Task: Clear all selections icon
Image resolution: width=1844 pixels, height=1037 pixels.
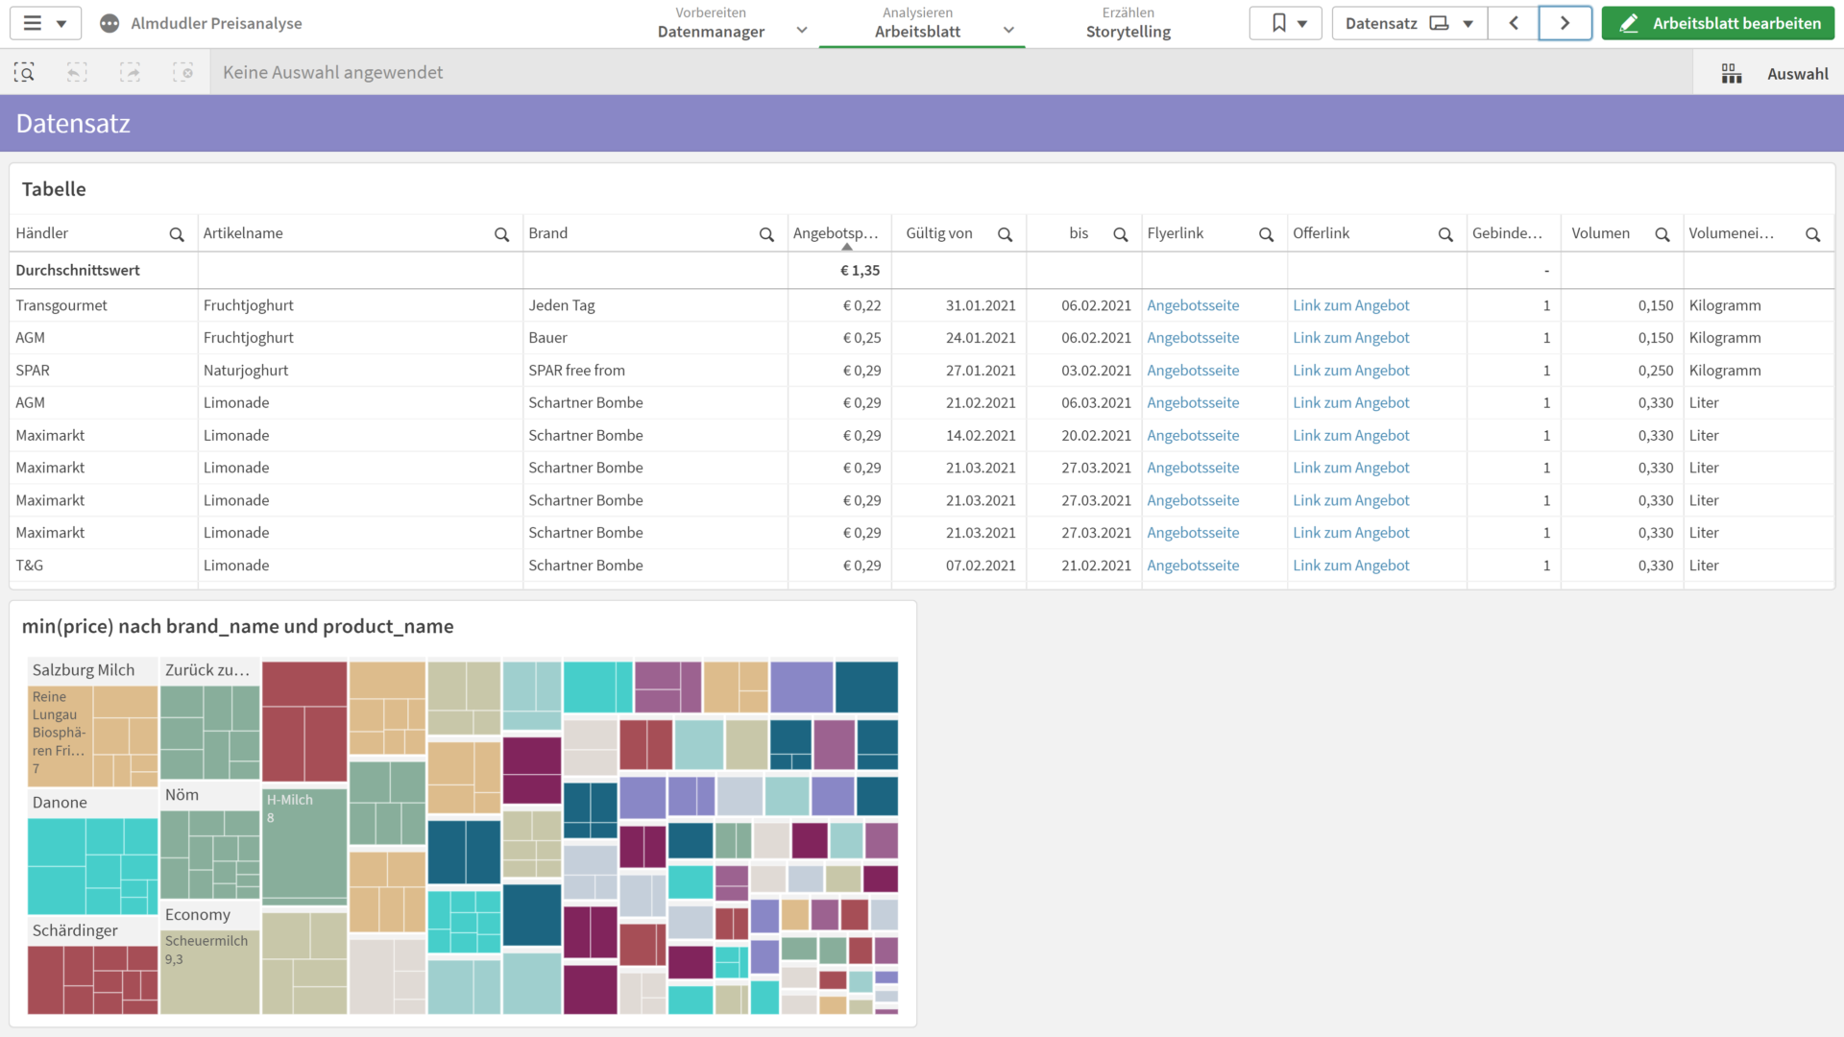Action: click(182, 72)
